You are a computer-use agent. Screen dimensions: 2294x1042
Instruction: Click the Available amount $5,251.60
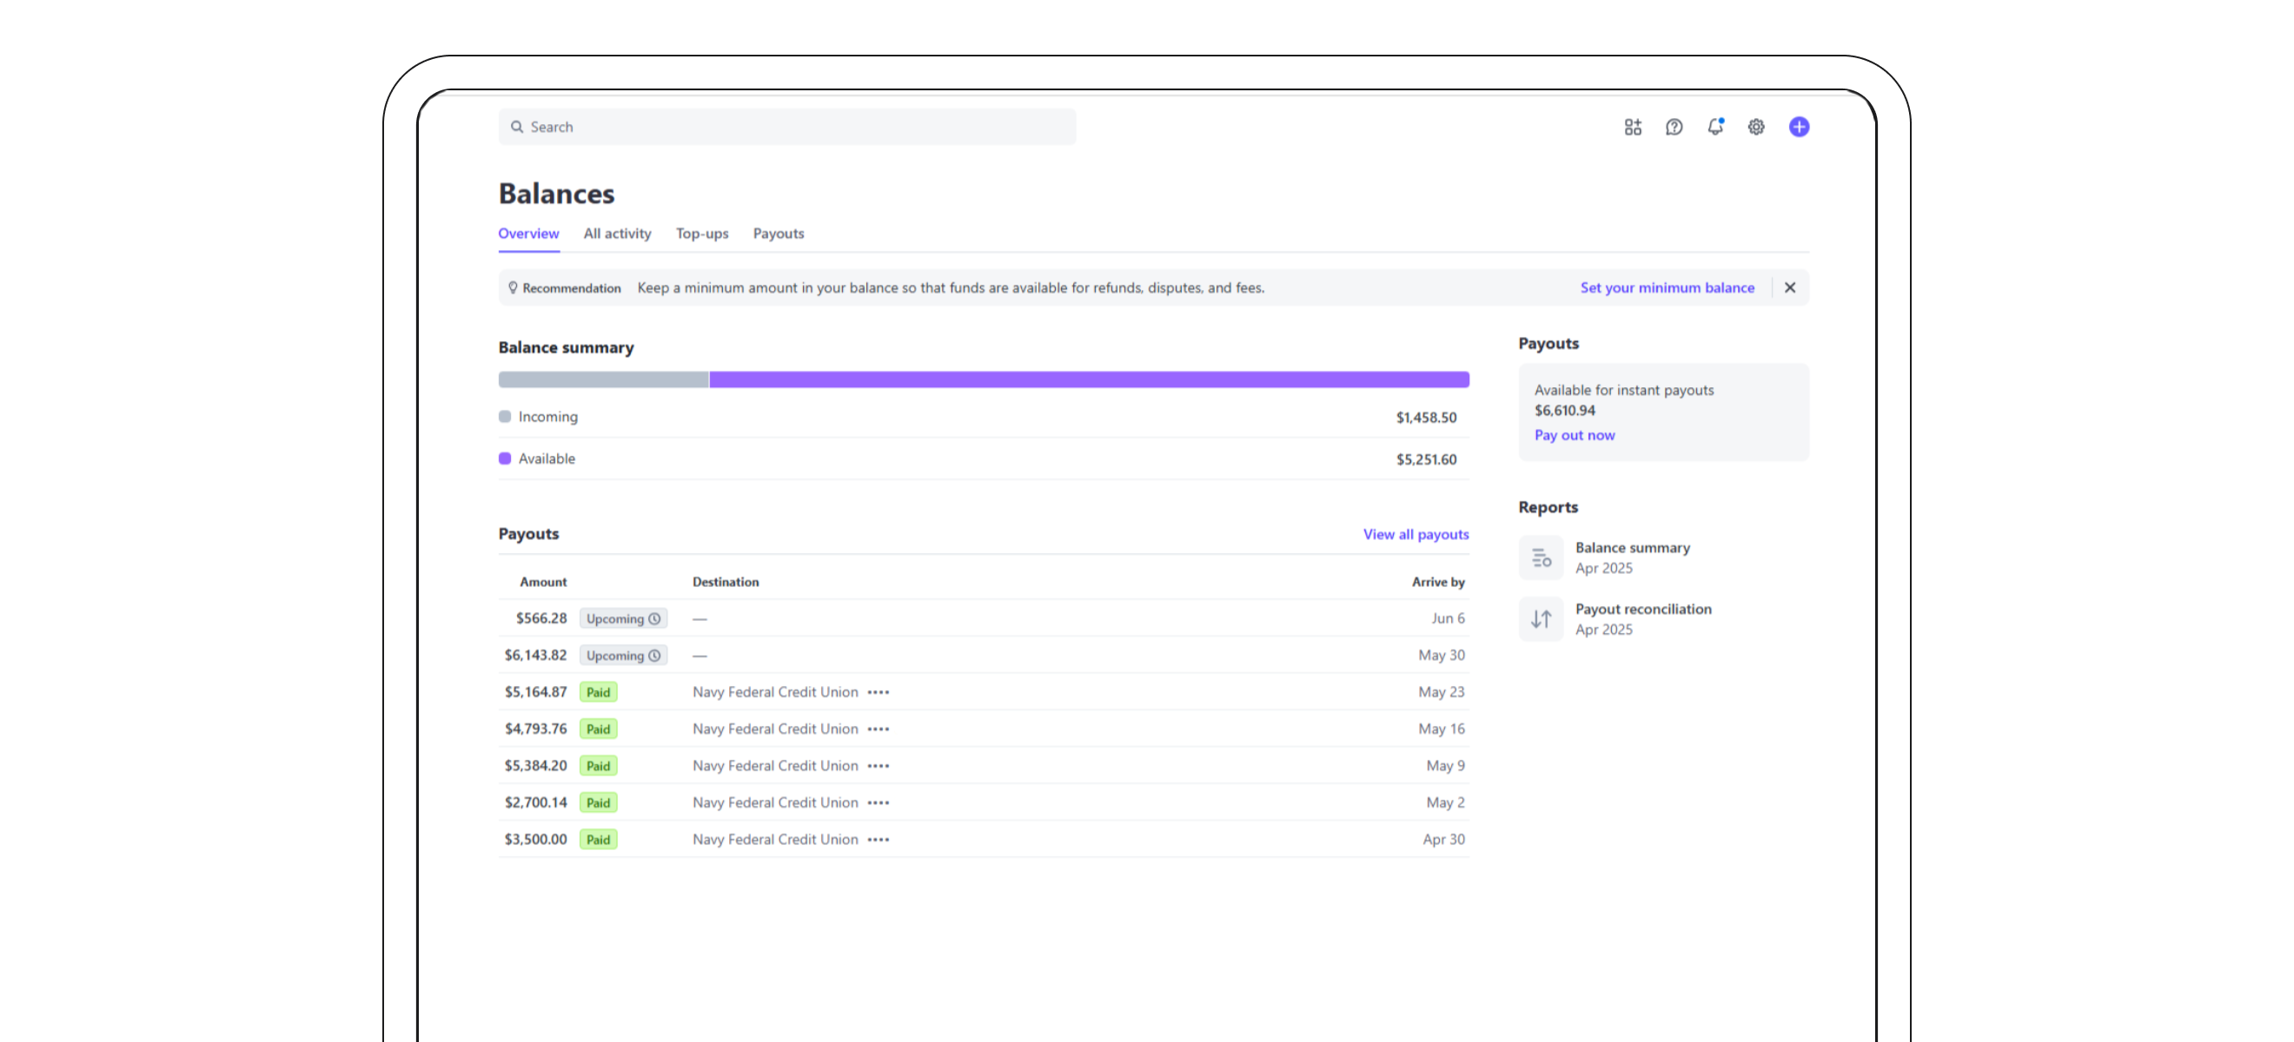[x=1427, y=459]
